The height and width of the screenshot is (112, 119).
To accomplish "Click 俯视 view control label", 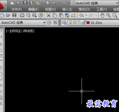I will point(15,31).
